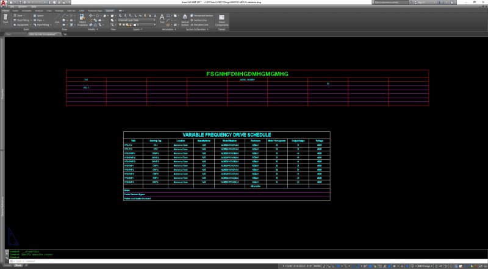488x269 pixels.
Task: Click the Horizontal Section button
Action: point(203,15)
